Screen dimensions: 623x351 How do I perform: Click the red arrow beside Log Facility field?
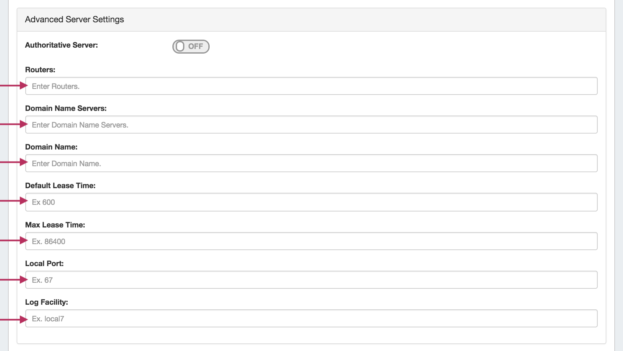click(14, 319)
